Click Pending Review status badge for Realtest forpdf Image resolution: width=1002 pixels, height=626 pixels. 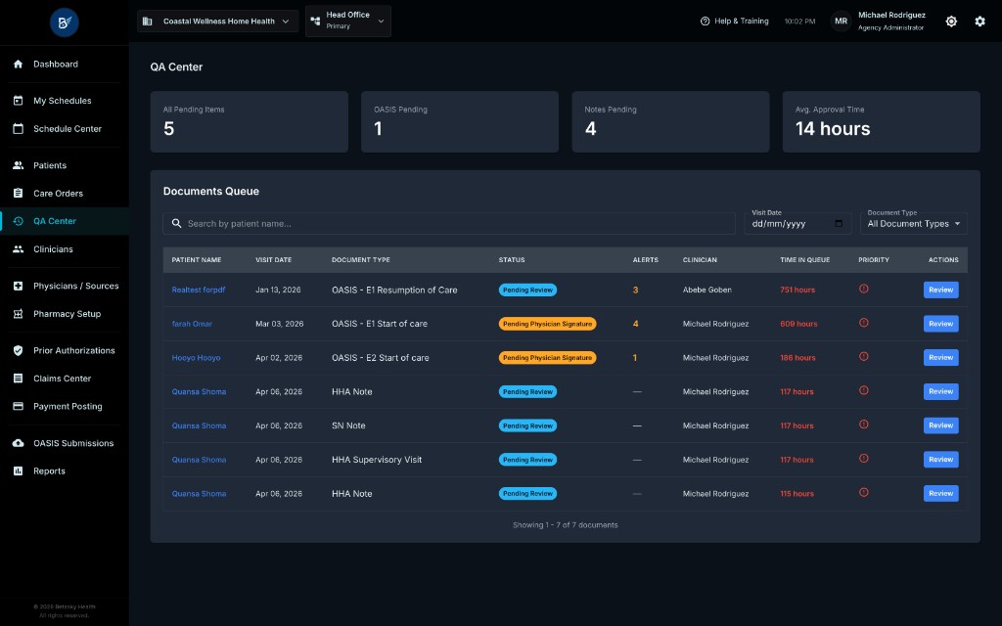pyautogui.click(x=527, y=290)
